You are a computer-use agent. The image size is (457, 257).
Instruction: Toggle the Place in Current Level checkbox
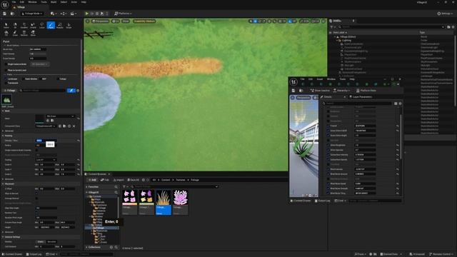6,70
